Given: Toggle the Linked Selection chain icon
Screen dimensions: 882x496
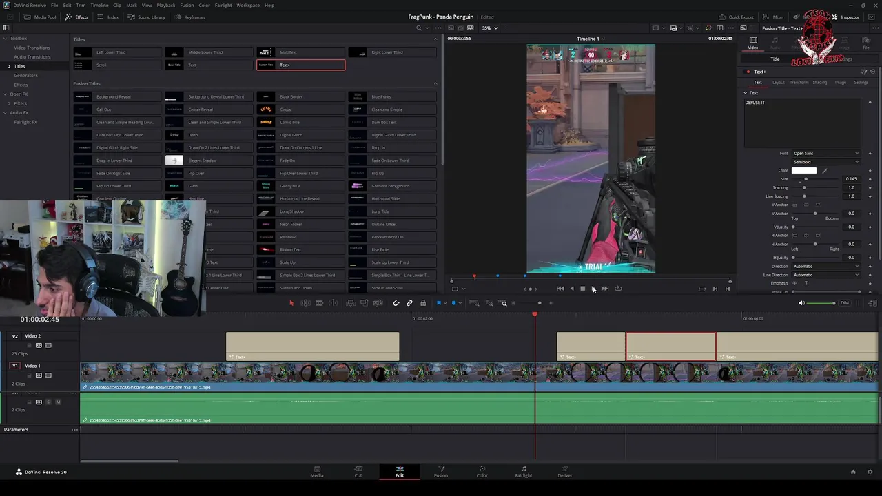Looking at the screenshot, I should 409,303.
